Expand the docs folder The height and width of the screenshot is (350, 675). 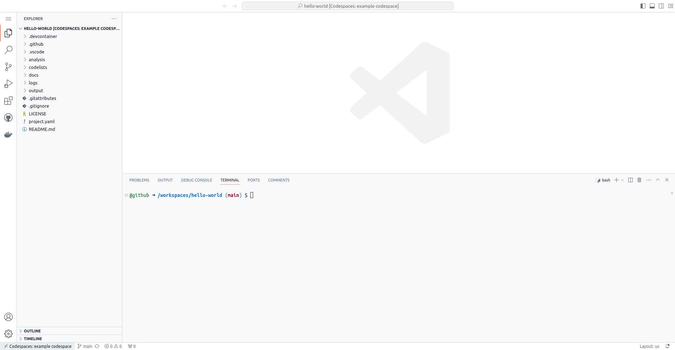tap(70, 75)
